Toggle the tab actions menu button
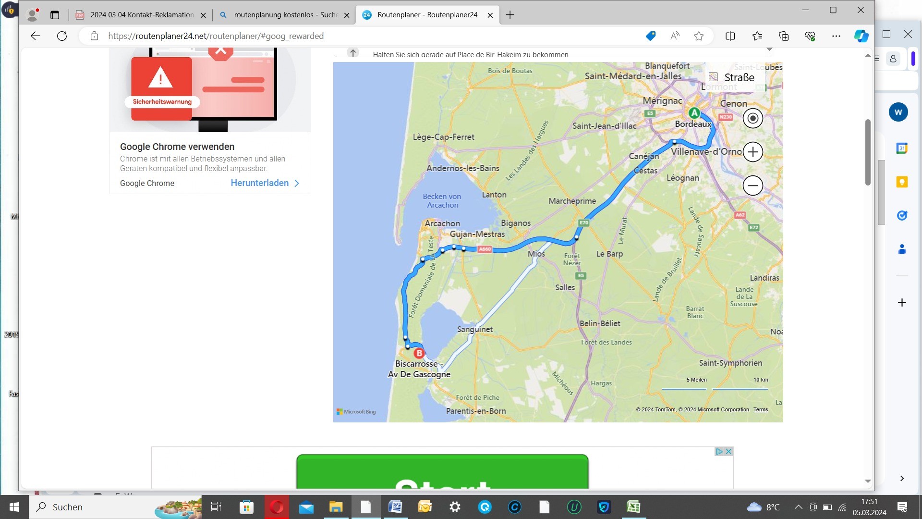The height and width of the screenshot is (519, 922). click(55, 15)
